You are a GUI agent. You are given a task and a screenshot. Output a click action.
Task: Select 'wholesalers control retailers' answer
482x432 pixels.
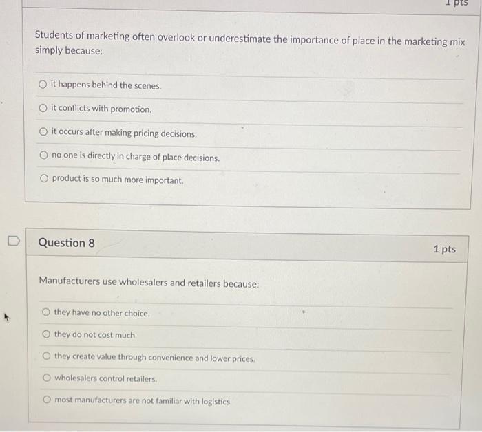pyautogui.click(x=46, y=378)
